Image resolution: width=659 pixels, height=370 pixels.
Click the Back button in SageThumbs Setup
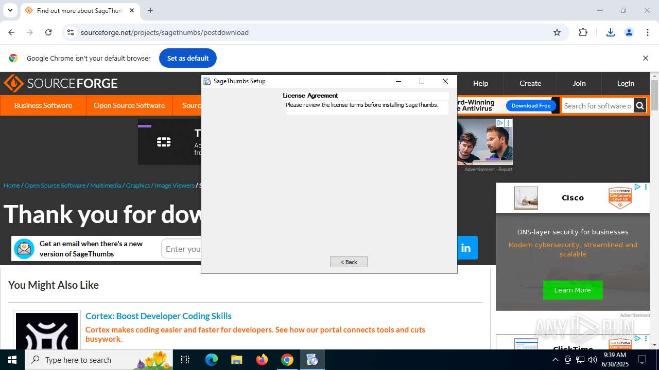coord(349,262)
